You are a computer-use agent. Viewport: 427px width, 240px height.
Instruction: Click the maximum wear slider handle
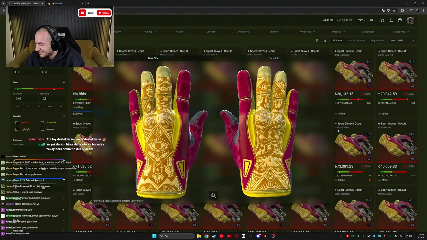click(54, 89)
